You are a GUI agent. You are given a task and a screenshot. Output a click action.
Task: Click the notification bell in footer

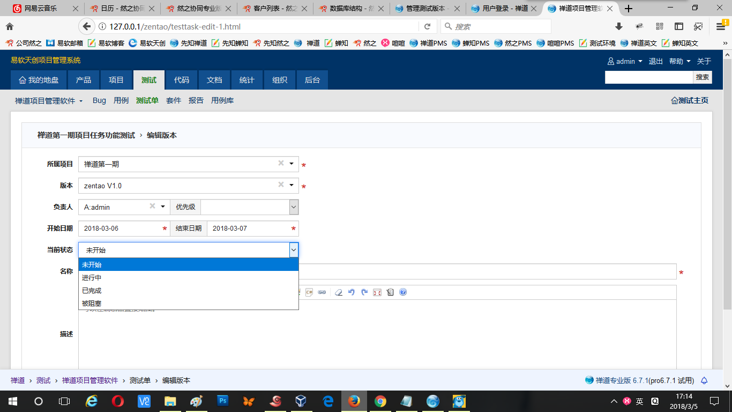pyautogui.click(x=704, y=380)
